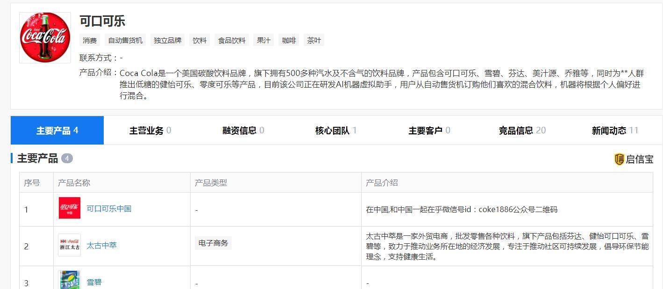This screenshot has width=663, height=289.
Task: Click row number 2 in the table
Action: [x=26, y=246]
